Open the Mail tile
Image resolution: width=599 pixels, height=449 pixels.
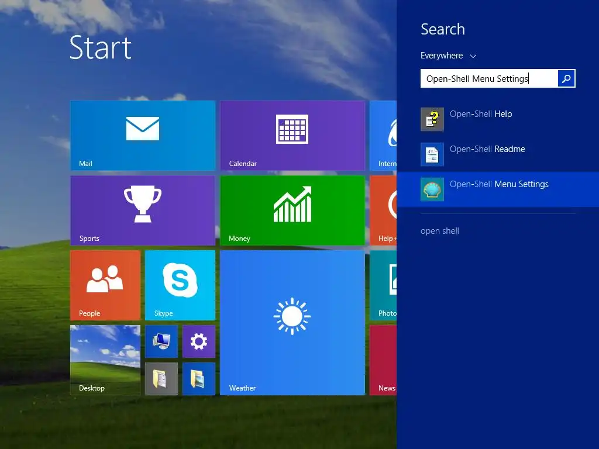coord(143,135)
